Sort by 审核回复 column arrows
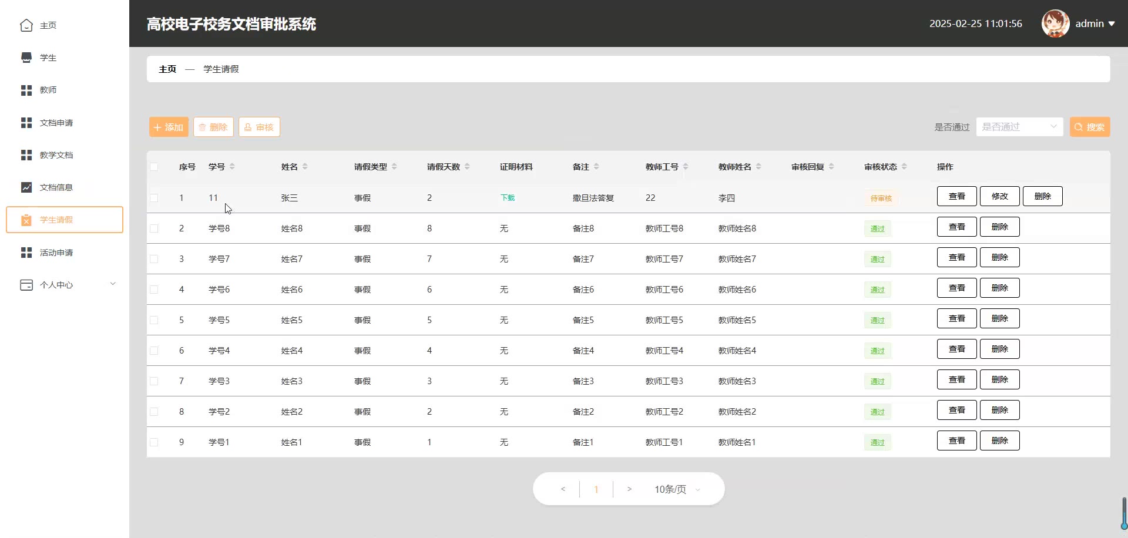1128x538 pixels. (x=831, y=167)
